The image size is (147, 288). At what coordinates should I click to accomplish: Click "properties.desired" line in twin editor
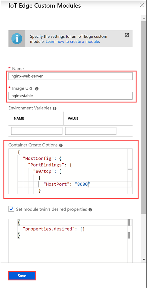coord(54,229)
